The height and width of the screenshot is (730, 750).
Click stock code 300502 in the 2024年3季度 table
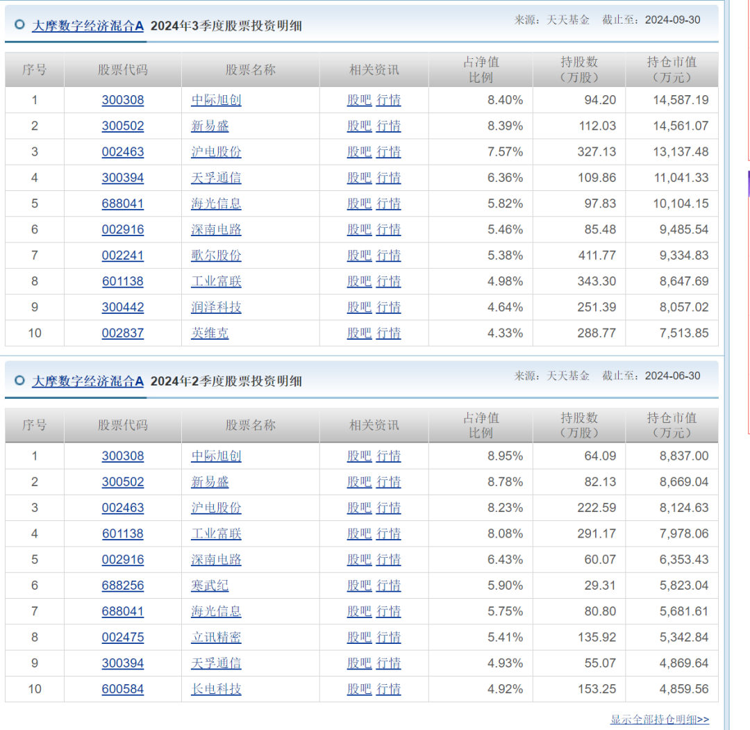tap(123, 126)
